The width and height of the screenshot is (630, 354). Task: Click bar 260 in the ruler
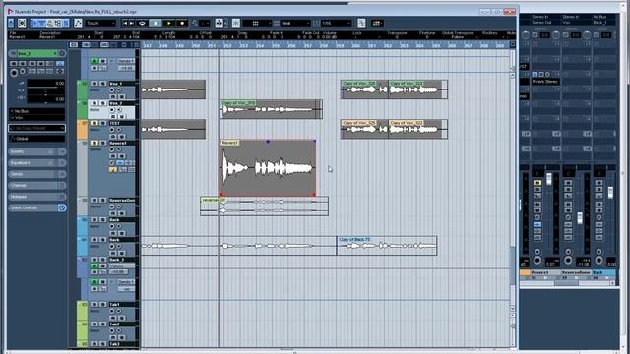click(355, 46)
